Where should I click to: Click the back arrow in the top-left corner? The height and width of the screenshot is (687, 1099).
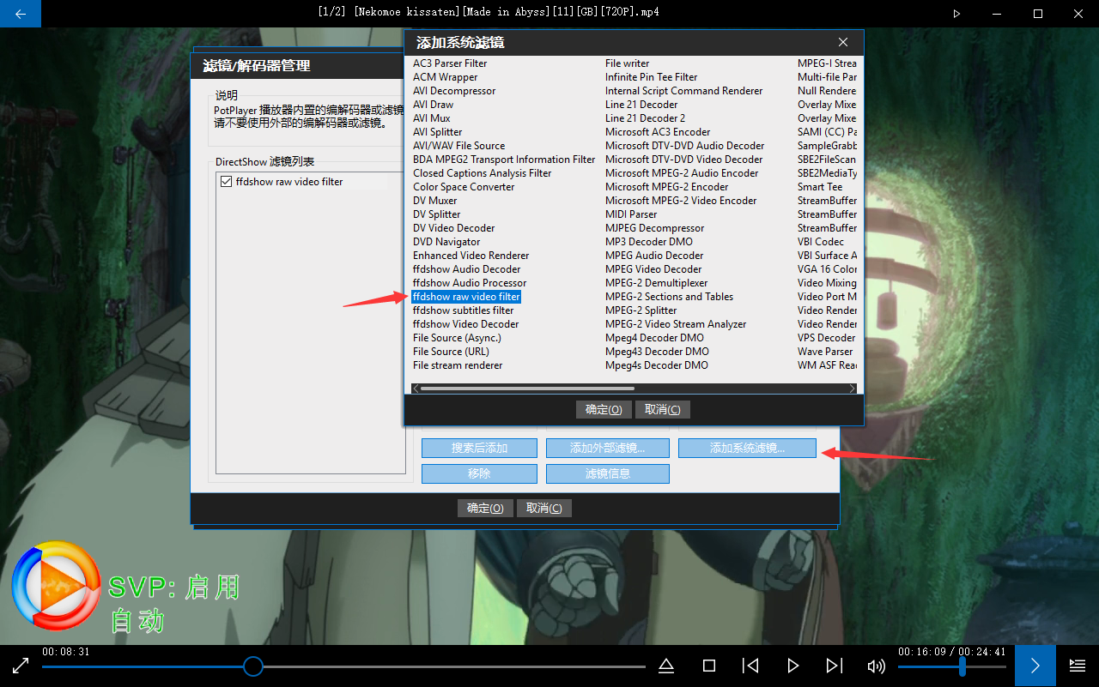click(x=21, y=14)
